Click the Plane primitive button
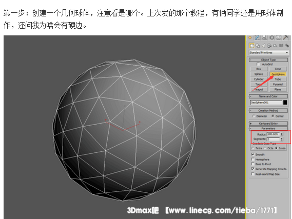The height and width of the screenshot is (219, 292). tap(278, 90)
